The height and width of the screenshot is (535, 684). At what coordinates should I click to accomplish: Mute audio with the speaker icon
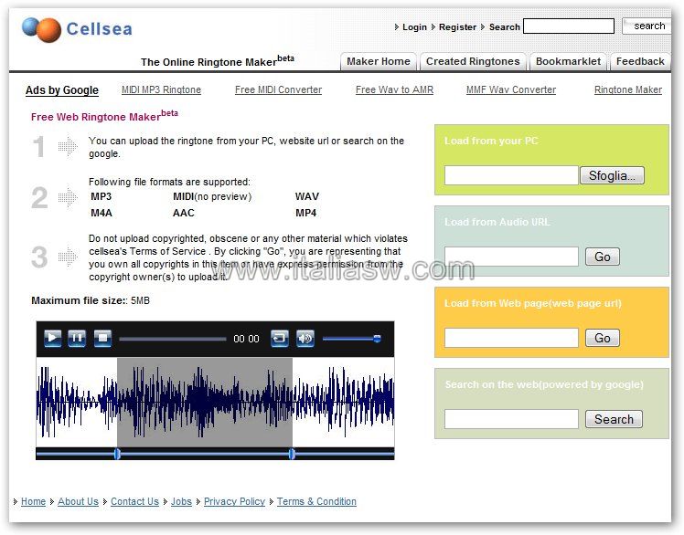[305, 338]
